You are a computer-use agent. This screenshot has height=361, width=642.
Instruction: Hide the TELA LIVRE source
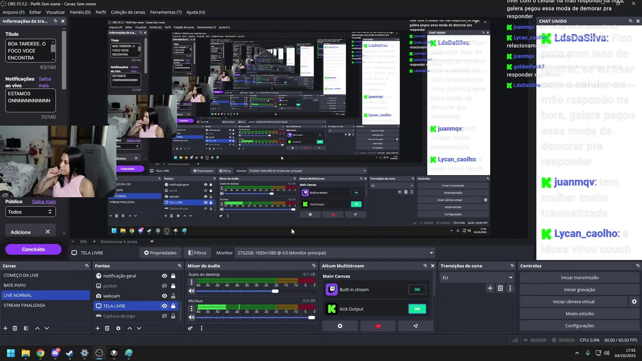click(x=164, y=306)
